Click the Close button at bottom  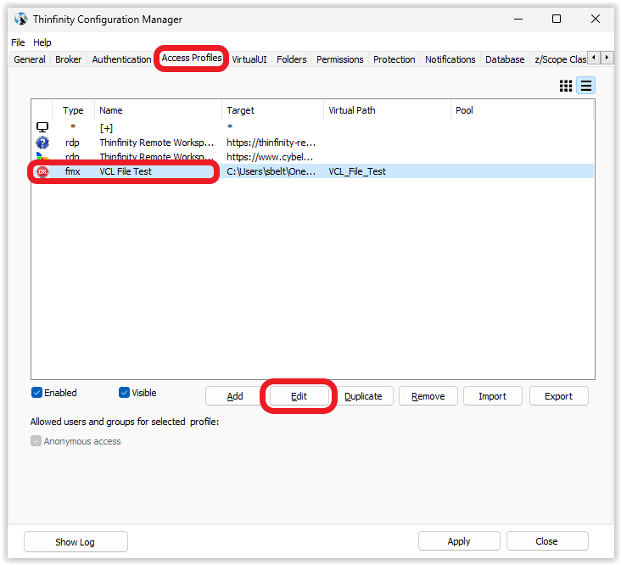pos(547,541)
